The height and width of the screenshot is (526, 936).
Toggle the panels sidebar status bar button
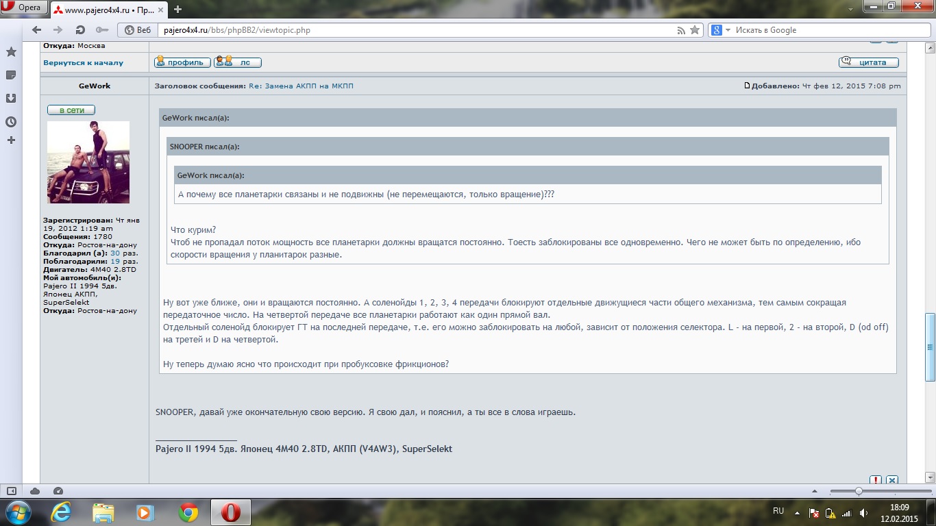[12, 490]
